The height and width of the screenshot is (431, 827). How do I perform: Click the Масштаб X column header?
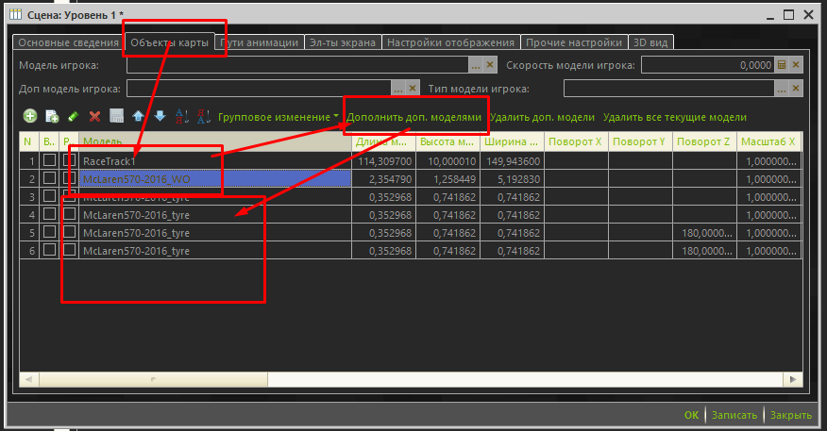point(769,141)
